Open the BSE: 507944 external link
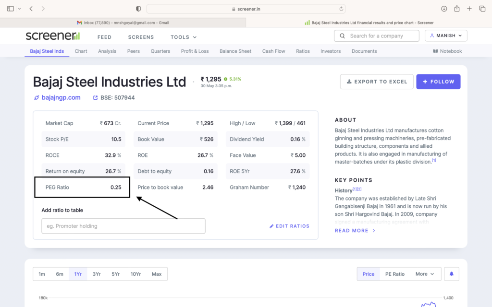 [x=114, y=98]
